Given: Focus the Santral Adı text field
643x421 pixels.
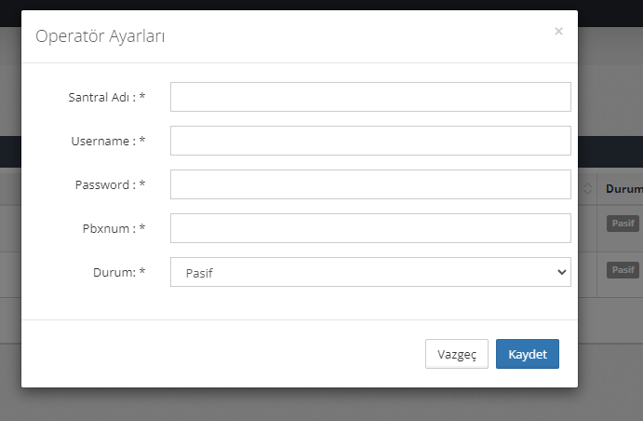Looking at the screenshot, I should click(x=370, y=97).
